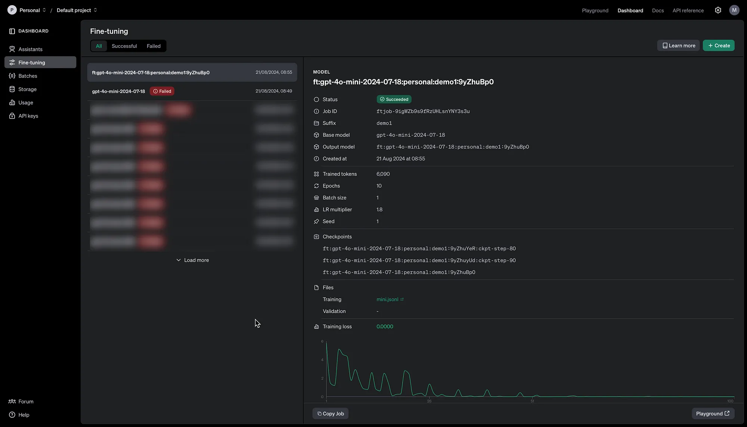Viewport: 747px width, 427px height.
Task: Click the red Failed status badge
Action: tap(162, 91)
